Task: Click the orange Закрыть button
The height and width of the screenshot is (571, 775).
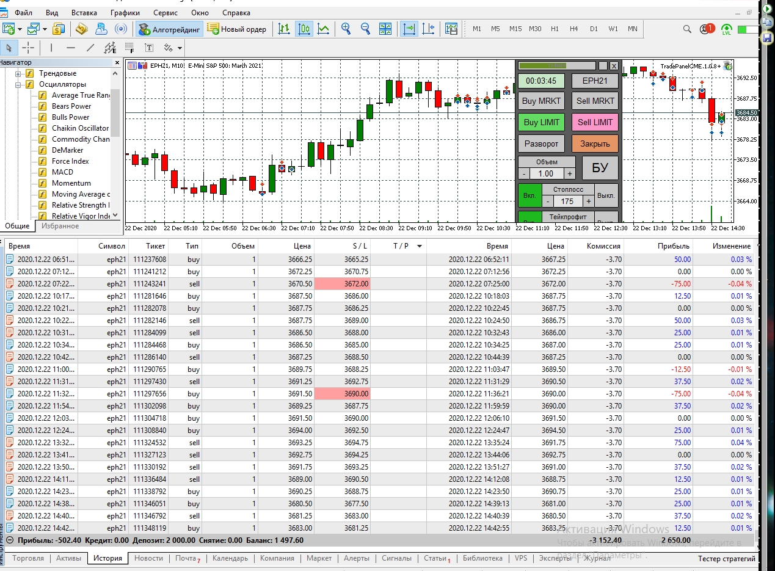Action: (595, 144)
